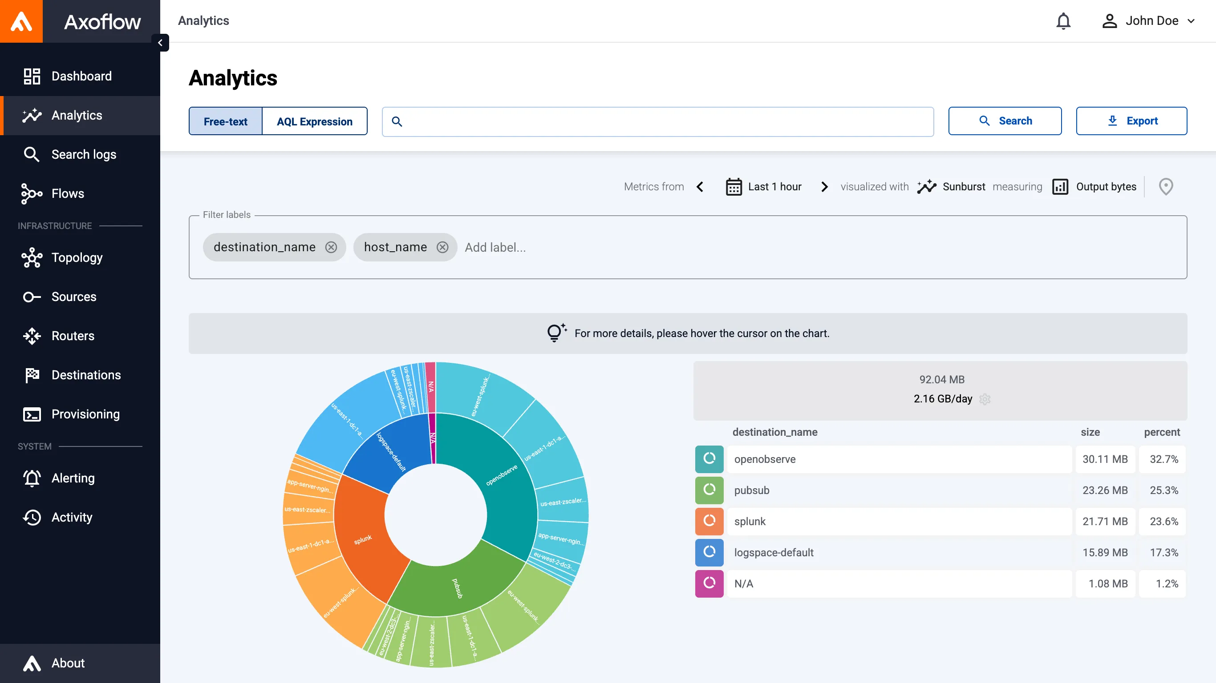Open the notifications bell
Screen dimensions: 1216x683
pyautogui.click(x=1063, y=21)
